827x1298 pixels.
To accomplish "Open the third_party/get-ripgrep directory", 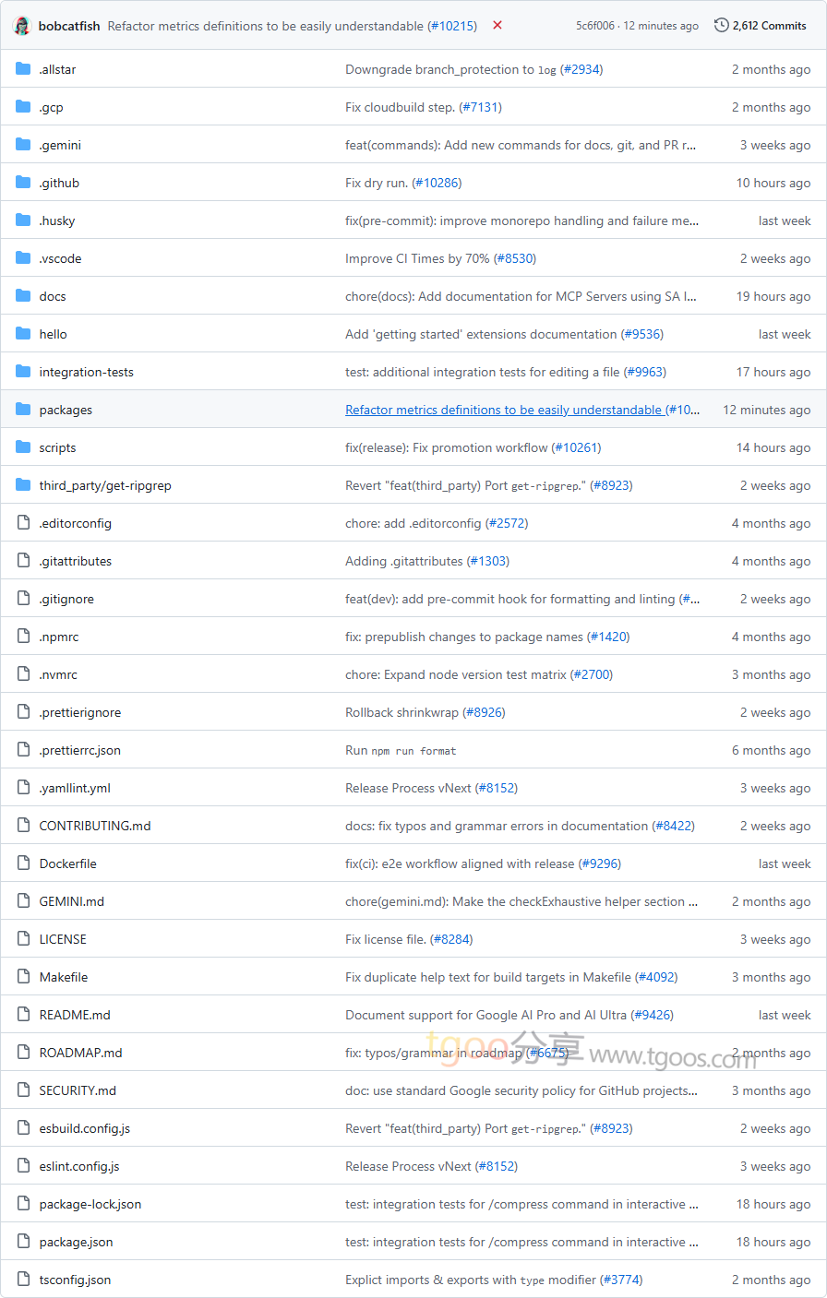I will [x=105, y=485].
